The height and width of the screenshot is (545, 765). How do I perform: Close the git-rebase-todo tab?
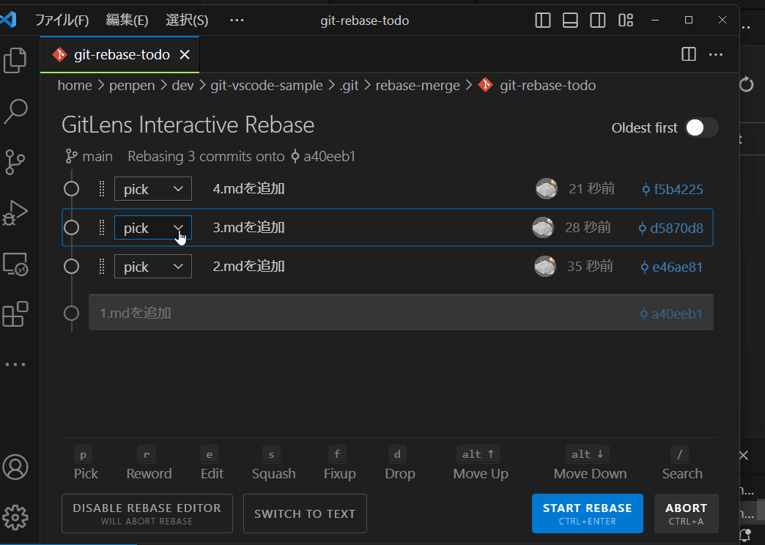(185, 55)
